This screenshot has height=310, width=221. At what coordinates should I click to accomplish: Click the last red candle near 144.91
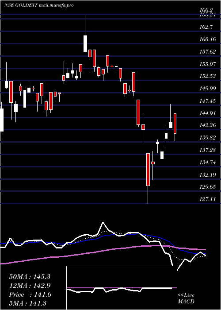175,124
